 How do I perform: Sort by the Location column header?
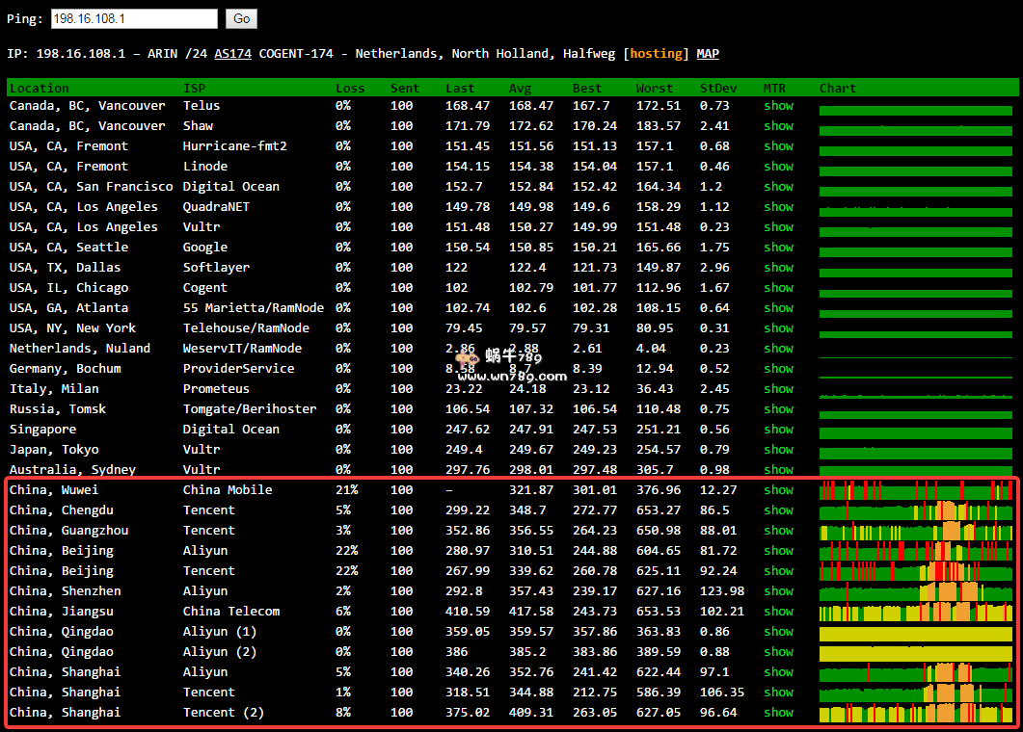pyautogui.click(x=40, y=88)
